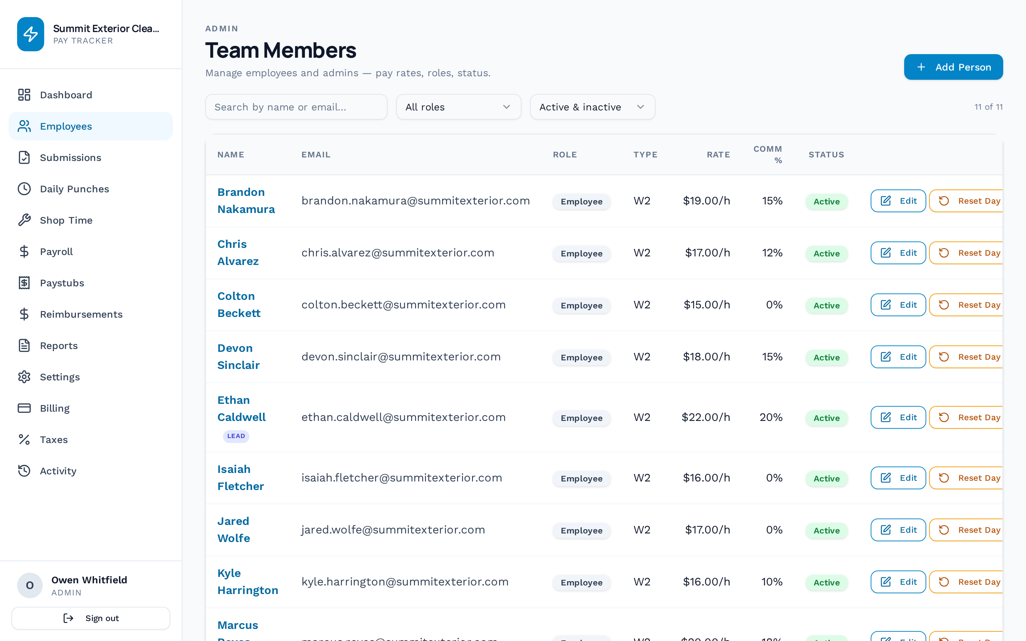Click the Sign out button
This screenshot has width=1026, height=641.
(x=91, y=618)
